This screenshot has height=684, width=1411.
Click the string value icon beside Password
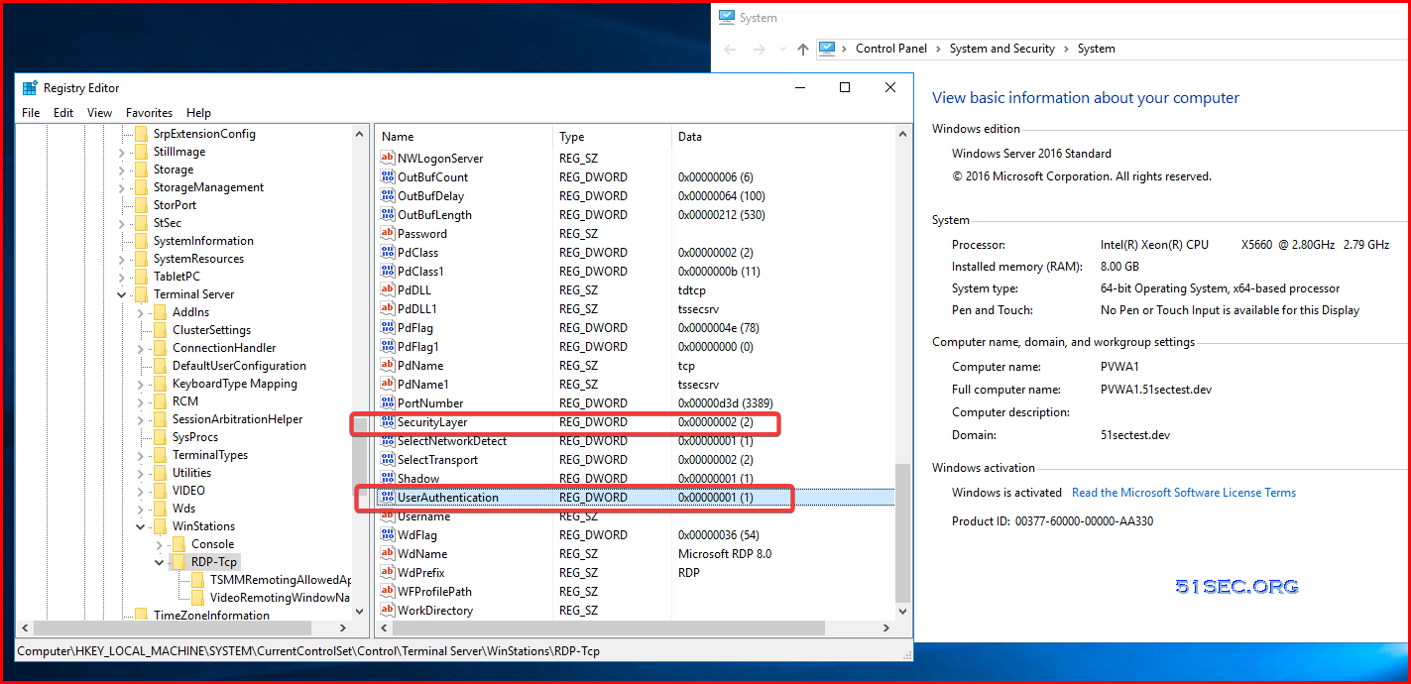pos(388,234)
